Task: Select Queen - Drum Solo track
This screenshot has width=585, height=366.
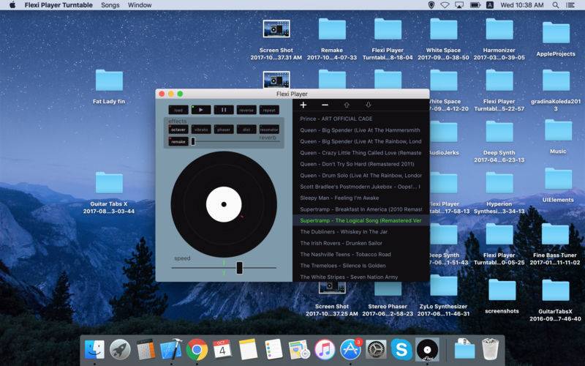Action: 361,175
